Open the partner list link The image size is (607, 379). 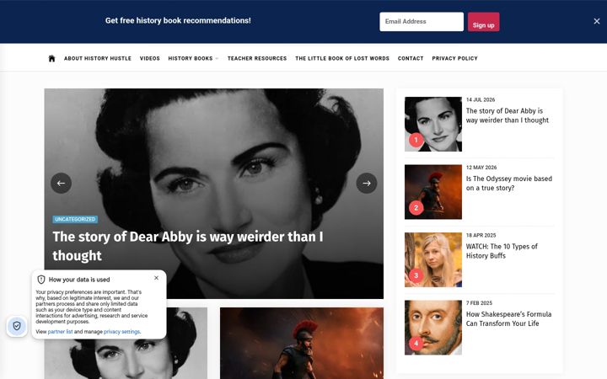[60, 332]
